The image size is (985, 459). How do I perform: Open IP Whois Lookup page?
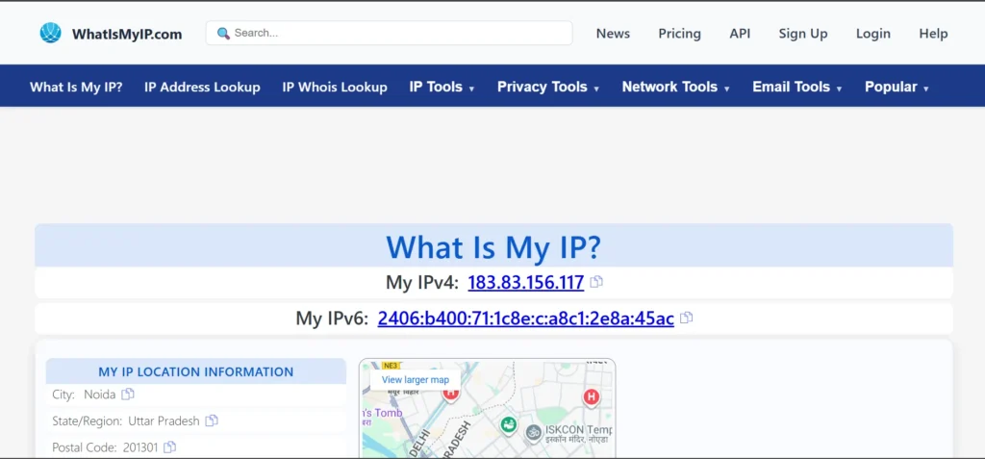(x=335, y=87)
